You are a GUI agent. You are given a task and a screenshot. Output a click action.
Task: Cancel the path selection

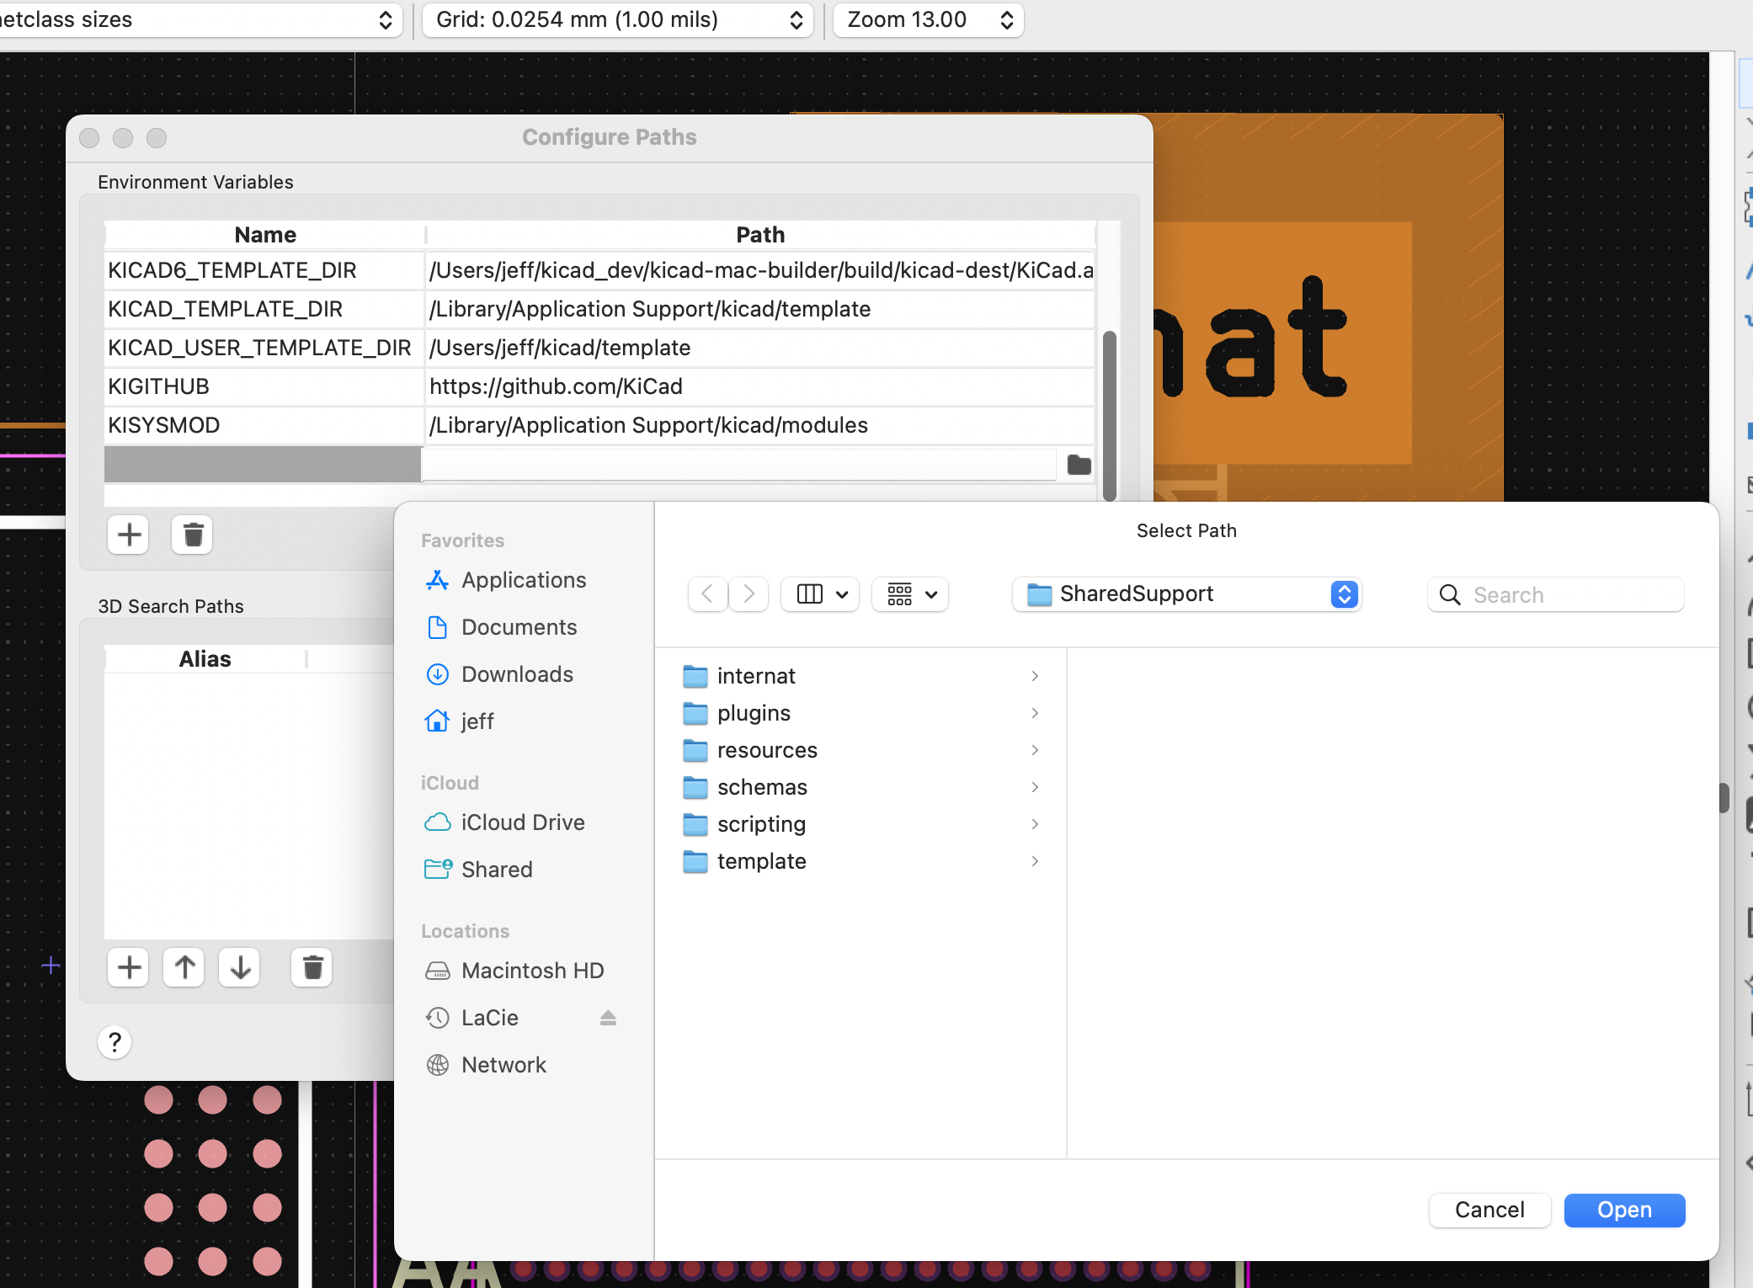point(1489,1210)
